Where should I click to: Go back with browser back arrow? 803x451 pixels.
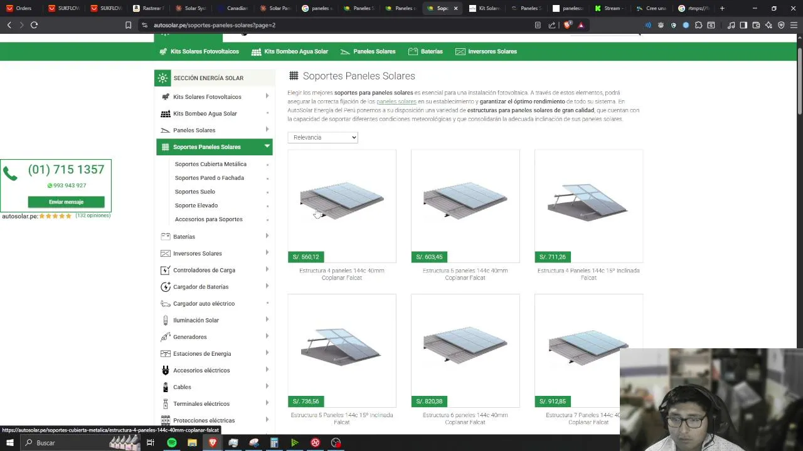tap(9, 25)
